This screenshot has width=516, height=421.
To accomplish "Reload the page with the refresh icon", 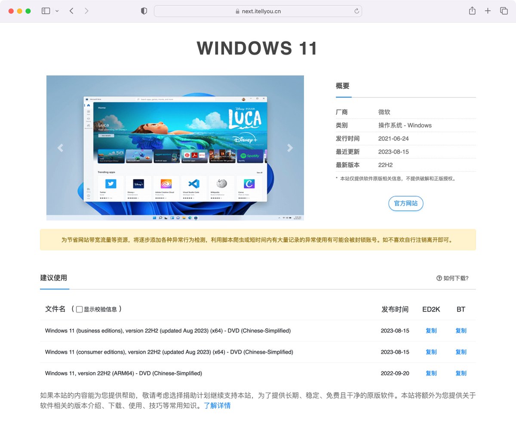I will [356, 11].
